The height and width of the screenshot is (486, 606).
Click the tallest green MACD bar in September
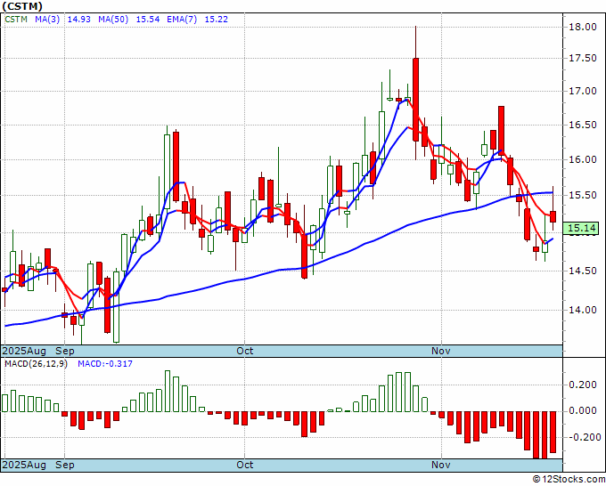coord(168,391)
